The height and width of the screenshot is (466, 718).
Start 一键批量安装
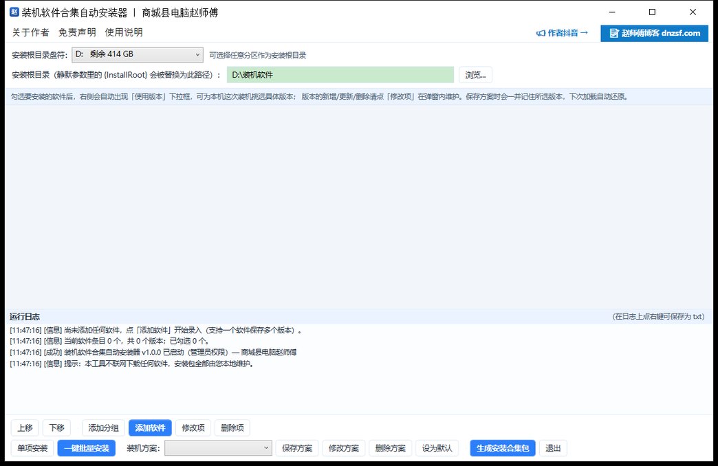(87, 448)
